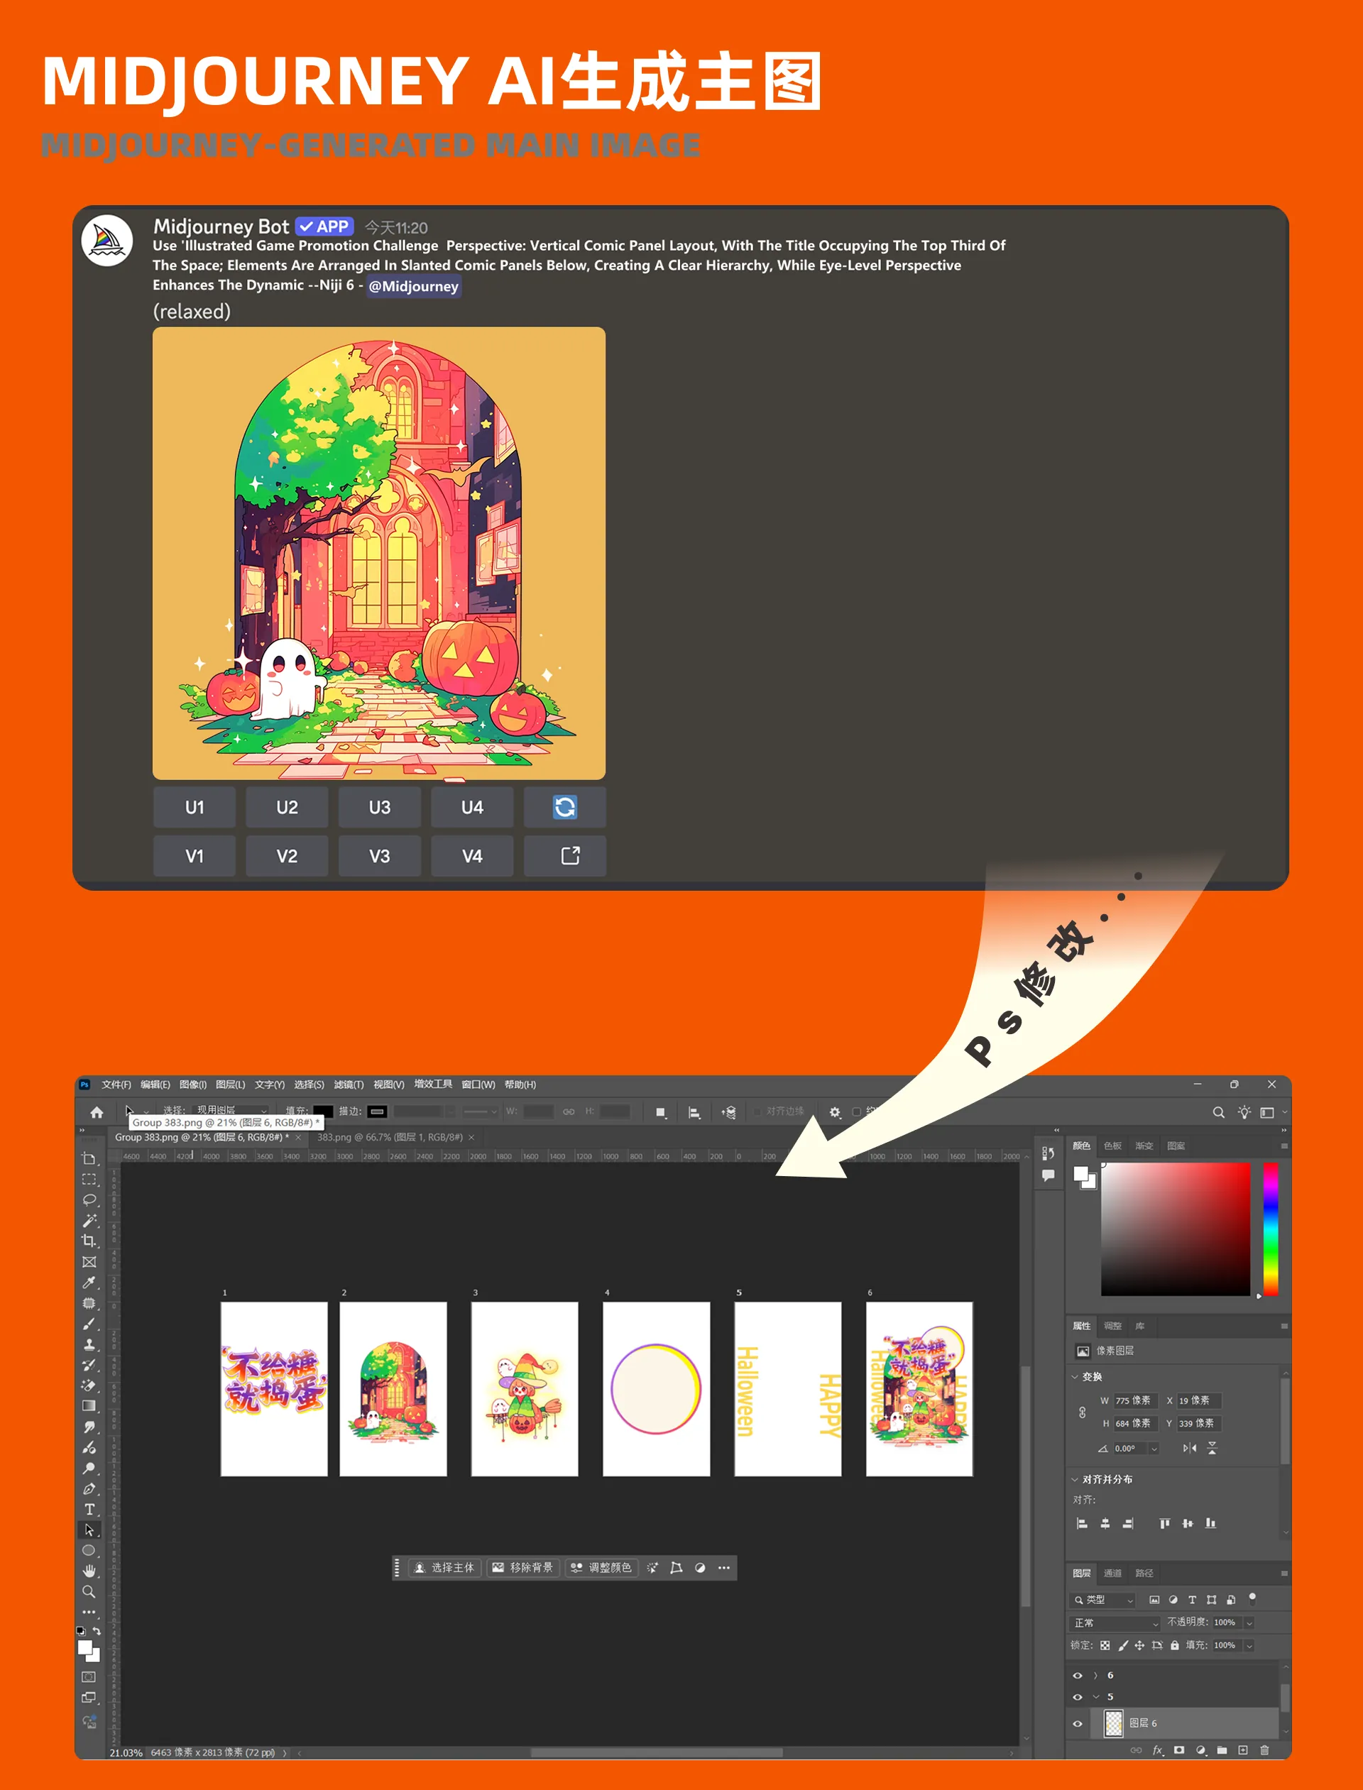Click the 移除背景 button

(522, 1567)
